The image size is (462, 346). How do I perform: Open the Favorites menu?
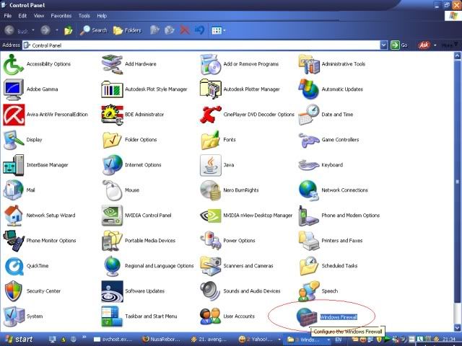coord(61,16)
